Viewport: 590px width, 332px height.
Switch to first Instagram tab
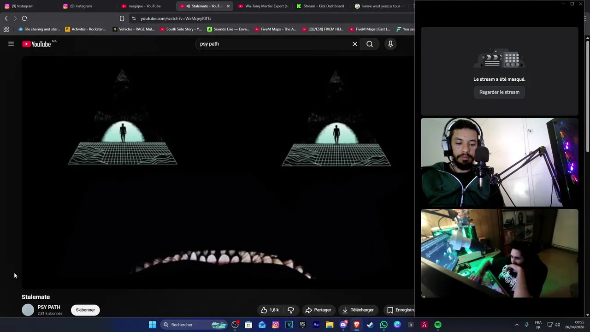coord(29,6)
